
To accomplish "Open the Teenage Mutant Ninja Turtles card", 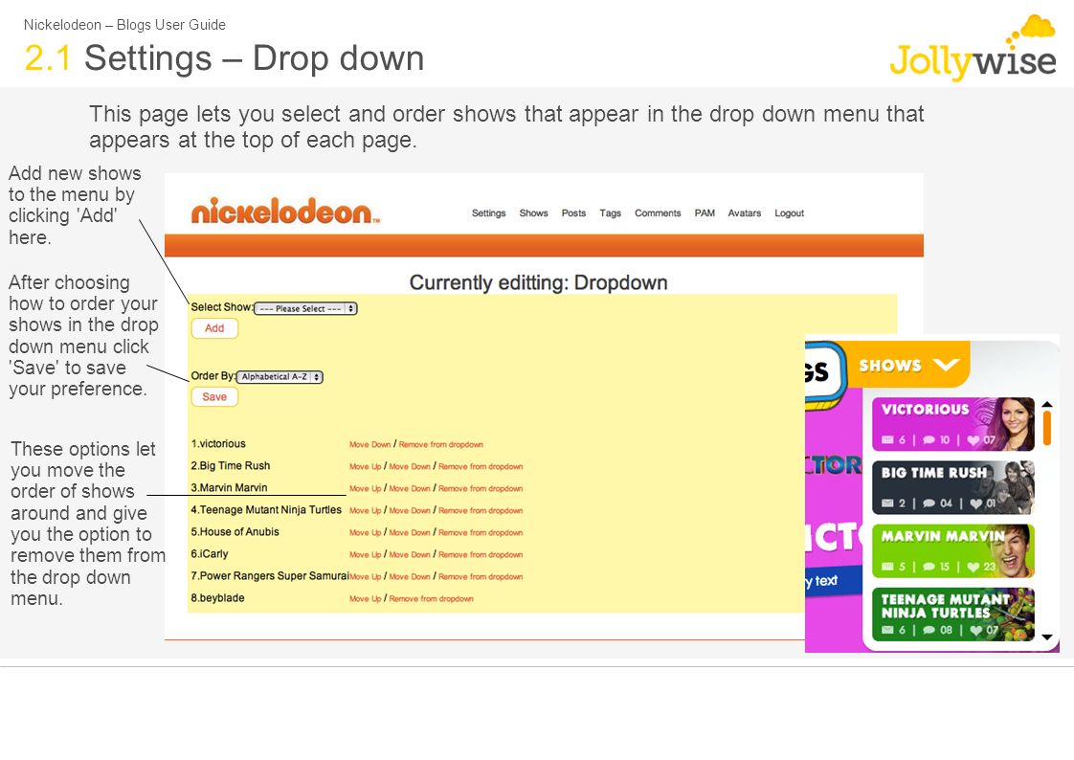I will click(x=952, y=615).
